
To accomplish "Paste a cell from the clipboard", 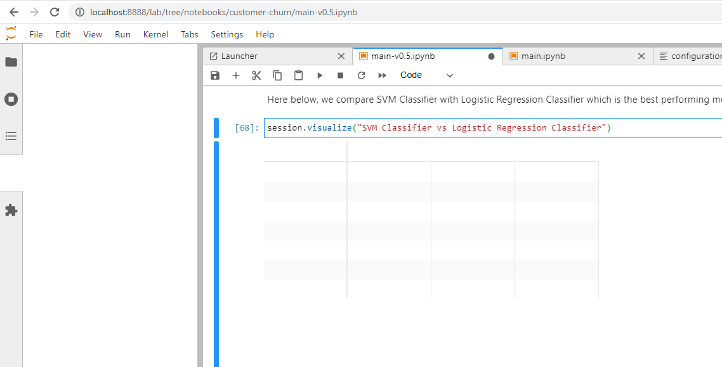I will [x=298, y=75].
